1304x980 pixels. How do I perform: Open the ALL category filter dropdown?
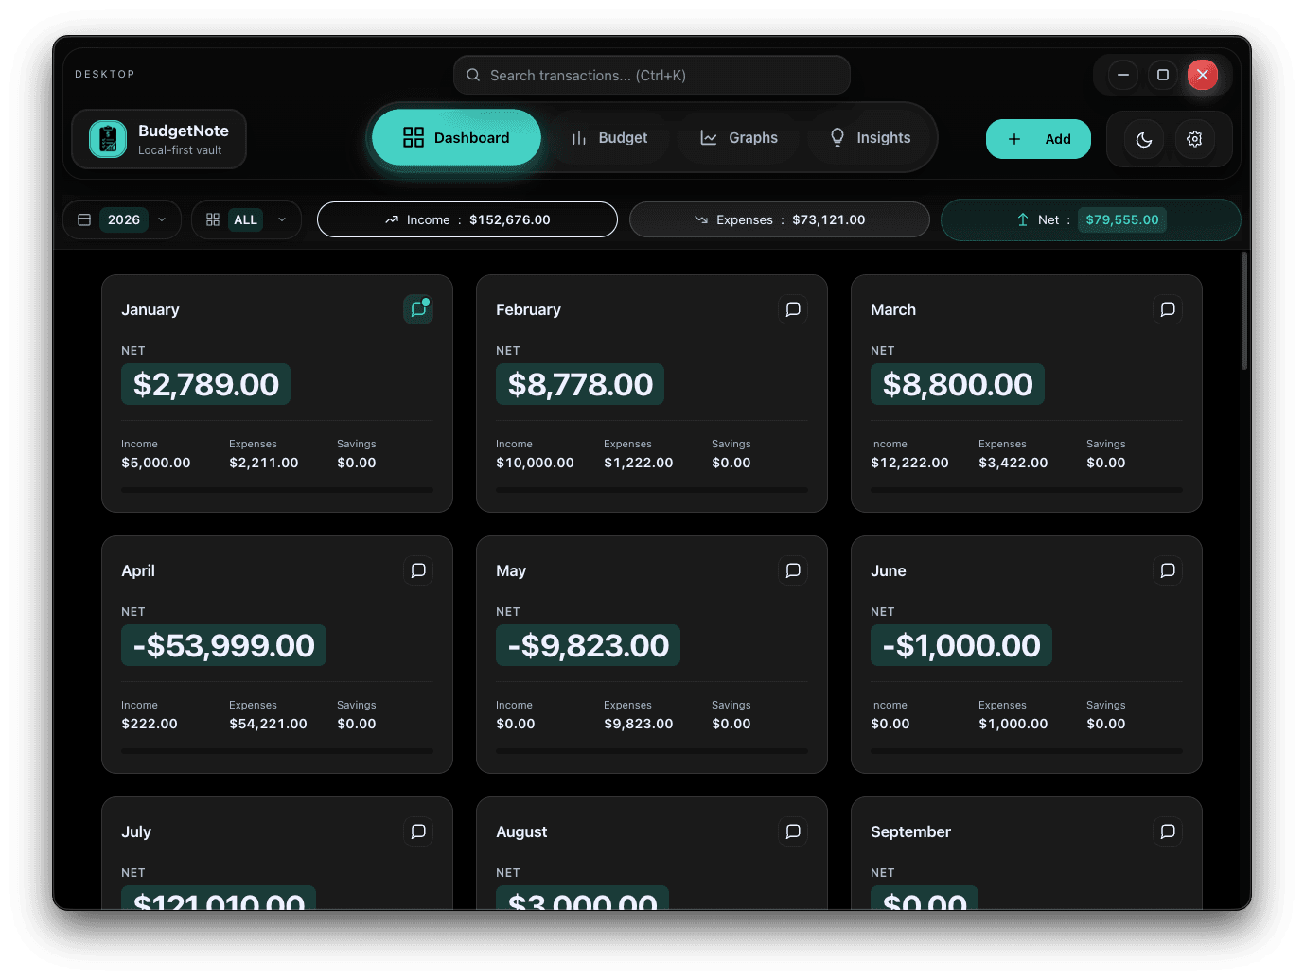pyautogui.click(x=246, y=219)
